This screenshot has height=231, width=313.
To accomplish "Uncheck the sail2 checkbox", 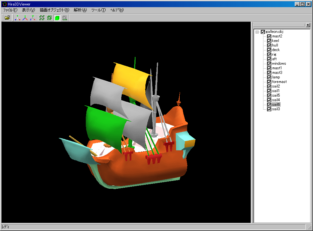I will click(269, 87).
